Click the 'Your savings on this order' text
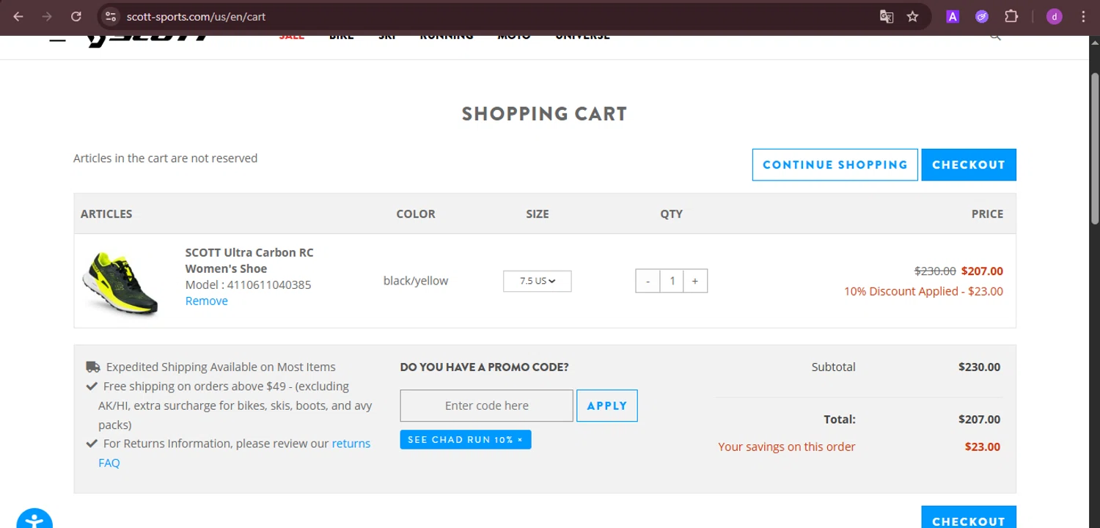The width and height of the screenshot is (1100, 528). 787,447
